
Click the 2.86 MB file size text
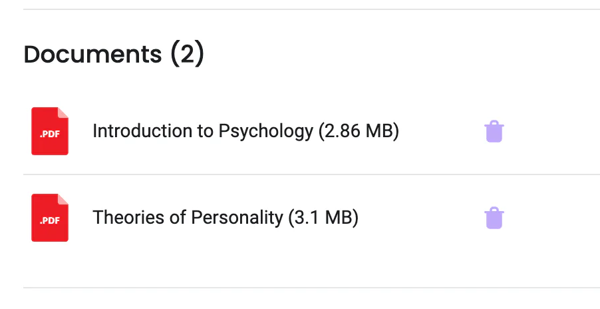[359, 132]
